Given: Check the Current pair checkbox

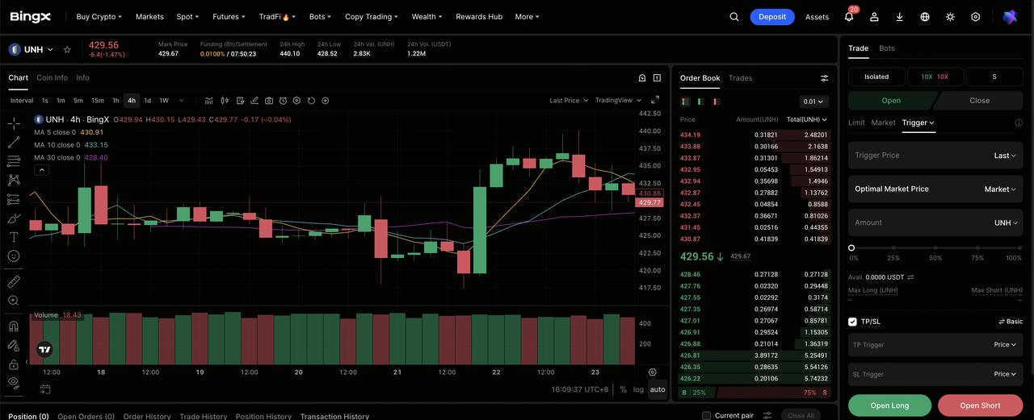Looking at the screenshot, I should point(706,416).
